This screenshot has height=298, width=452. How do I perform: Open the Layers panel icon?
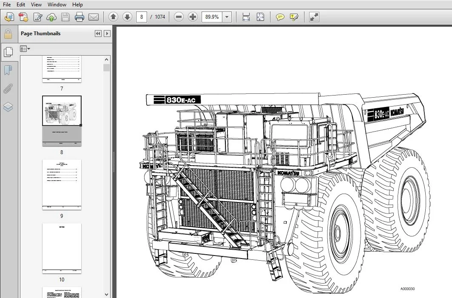[8, 107]
